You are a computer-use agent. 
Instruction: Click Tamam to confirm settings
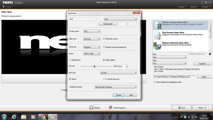(118, 95)
